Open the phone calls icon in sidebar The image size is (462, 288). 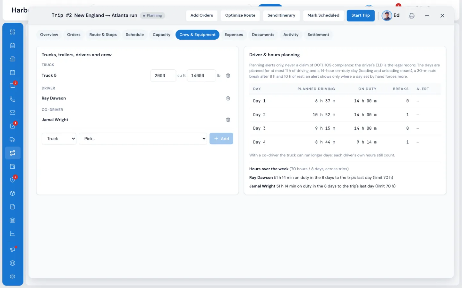pos(13,99)
